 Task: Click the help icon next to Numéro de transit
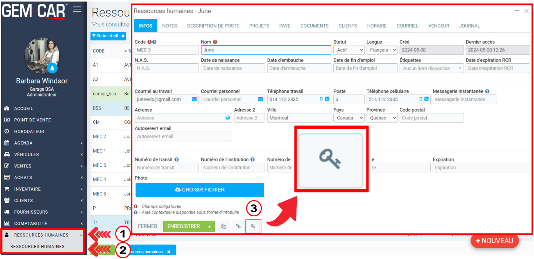pos(176,159)
